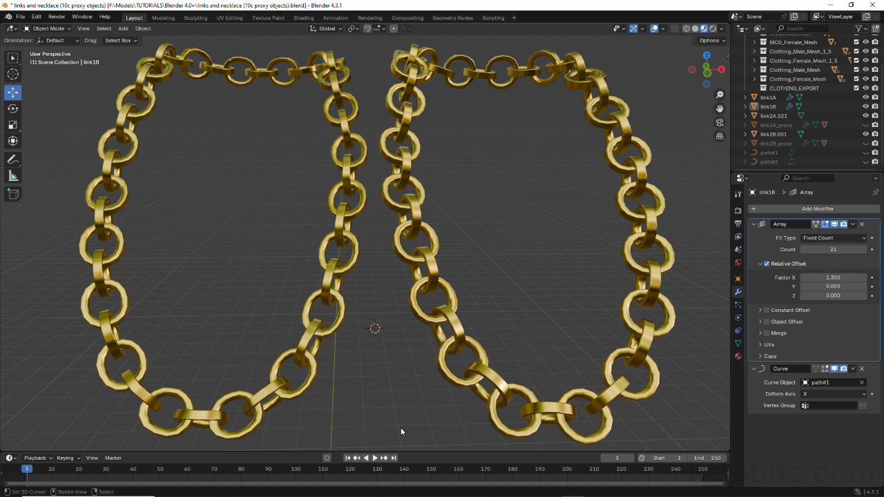Hide link2B.001 using its eye icon

(865, 134)
